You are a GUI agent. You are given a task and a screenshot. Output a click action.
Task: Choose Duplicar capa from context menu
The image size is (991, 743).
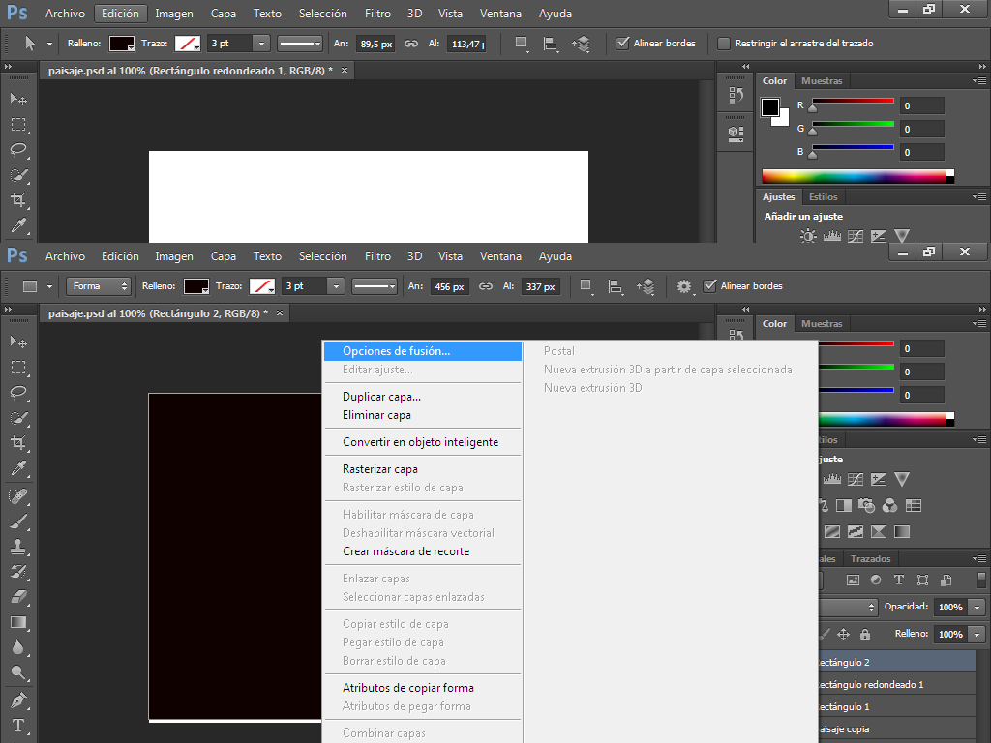coord(422,397)
